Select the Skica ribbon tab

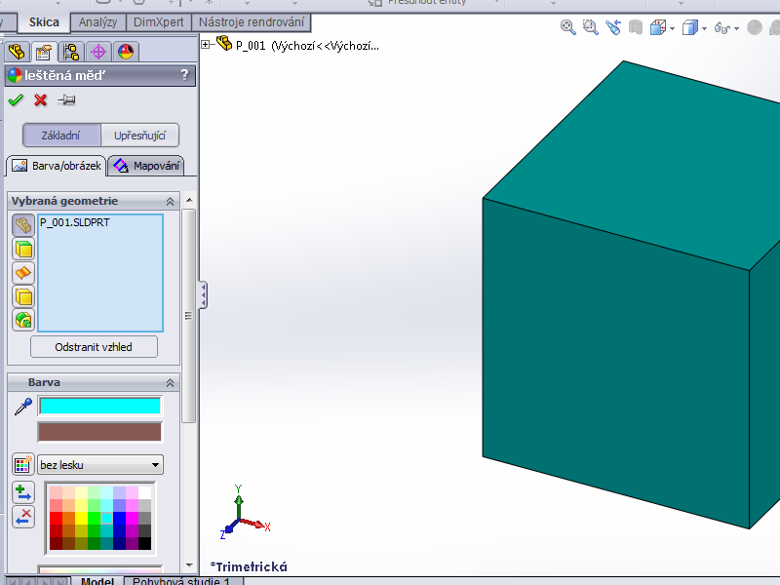click(44, 22)
